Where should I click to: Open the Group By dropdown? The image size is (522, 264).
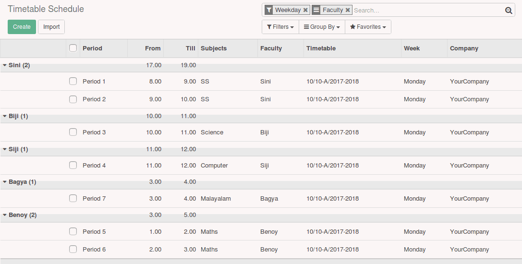point(322,27)
